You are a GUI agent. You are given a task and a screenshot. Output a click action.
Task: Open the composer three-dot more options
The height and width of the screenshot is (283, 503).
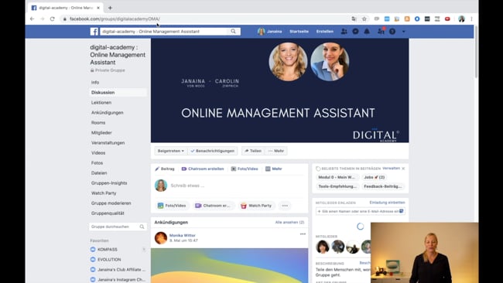285,206
